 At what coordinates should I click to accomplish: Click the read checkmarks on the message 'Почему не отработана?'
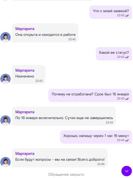127,99
